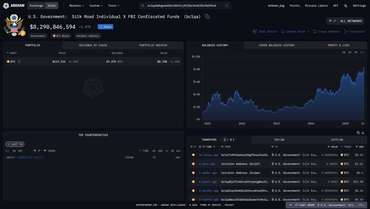Open the Custom dropdown menu
Image resolution: width=370 pixels, height=209 pixels.
(96, 6)
